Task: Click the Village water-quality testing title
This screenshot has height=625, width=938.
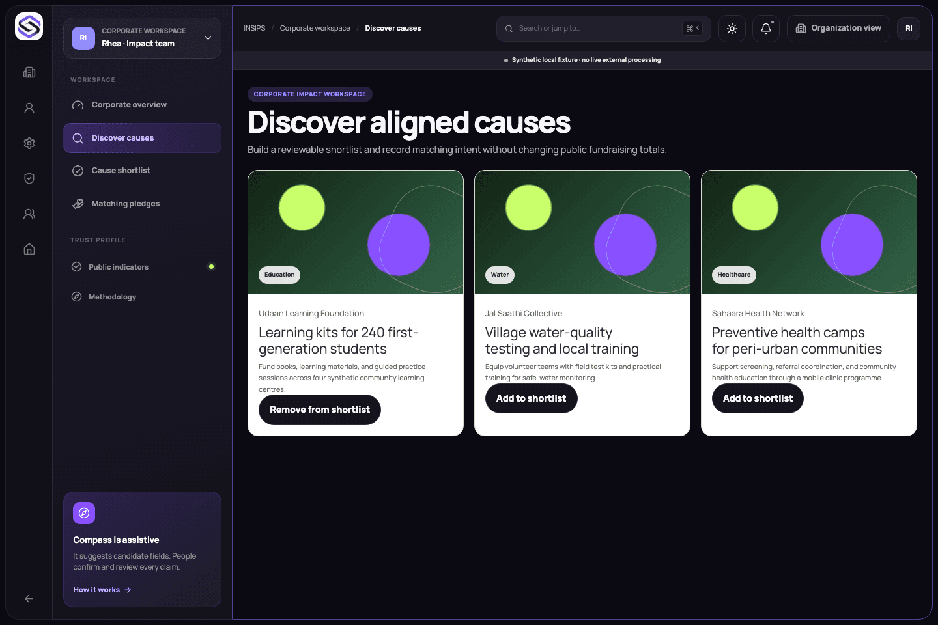Action: point(561,340)
